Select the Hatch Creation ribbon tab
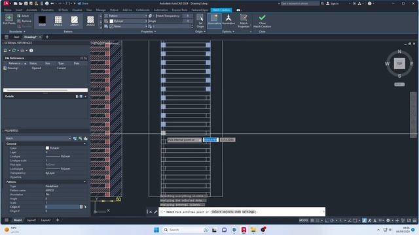This screenshot has width=419, height=235. point(221,10)
